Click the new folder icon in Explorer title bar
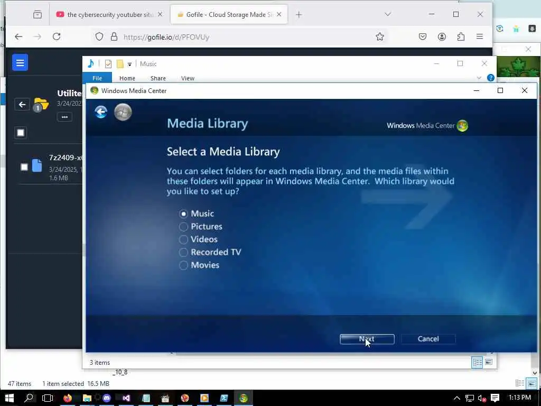Viewport: 541px width, 406px height. tap(120, 64)
